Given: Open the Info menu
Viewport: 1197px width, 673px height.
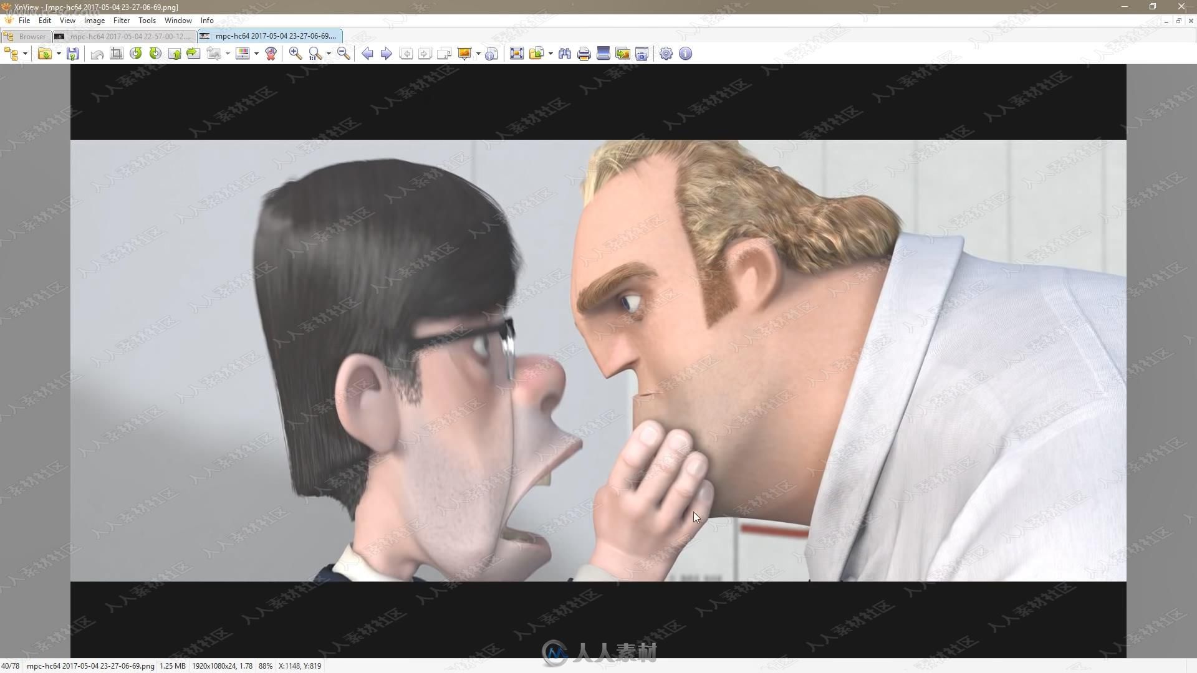Looking at the screenshot, I should pyautogui.click(x=207, y=21).
